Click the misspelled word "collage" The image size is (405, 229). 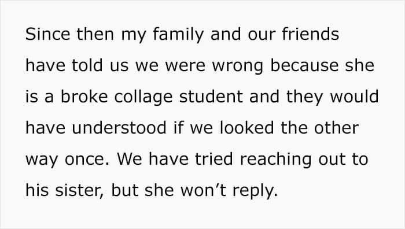tap(143, 98)
